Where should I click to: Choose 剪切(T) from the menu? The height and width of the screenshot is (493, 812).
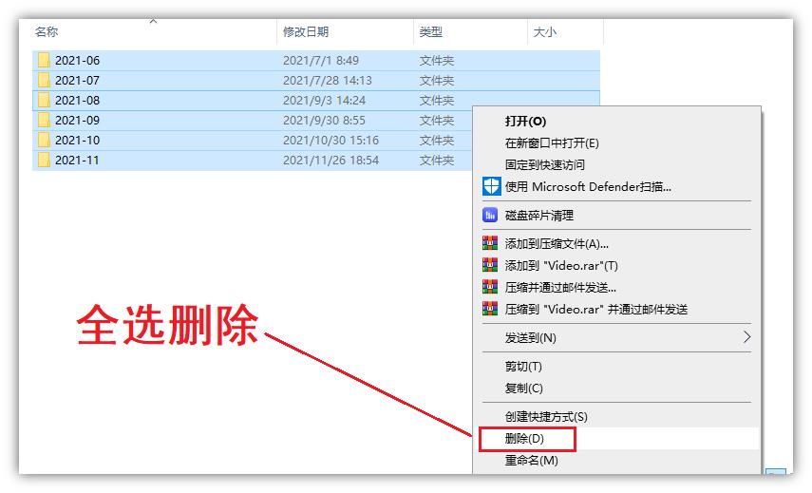click(x=523, y=367)
